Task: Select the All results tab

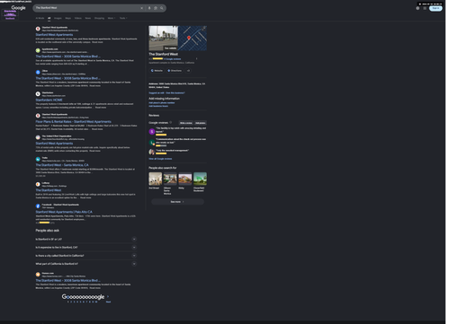Action: [49, 18]
